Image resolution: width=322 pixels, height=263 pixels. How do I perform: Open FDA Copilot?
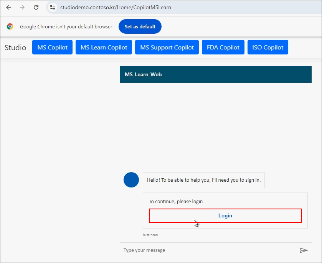click(223, 47)
